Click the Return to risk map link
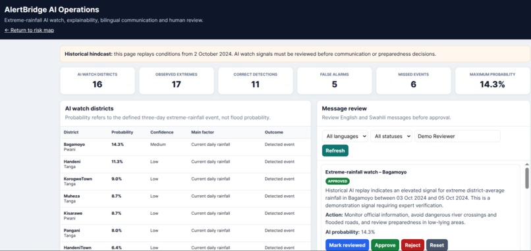Image resolution: width=531 pixels, height=251 pixels. click(x=29, y=30)
